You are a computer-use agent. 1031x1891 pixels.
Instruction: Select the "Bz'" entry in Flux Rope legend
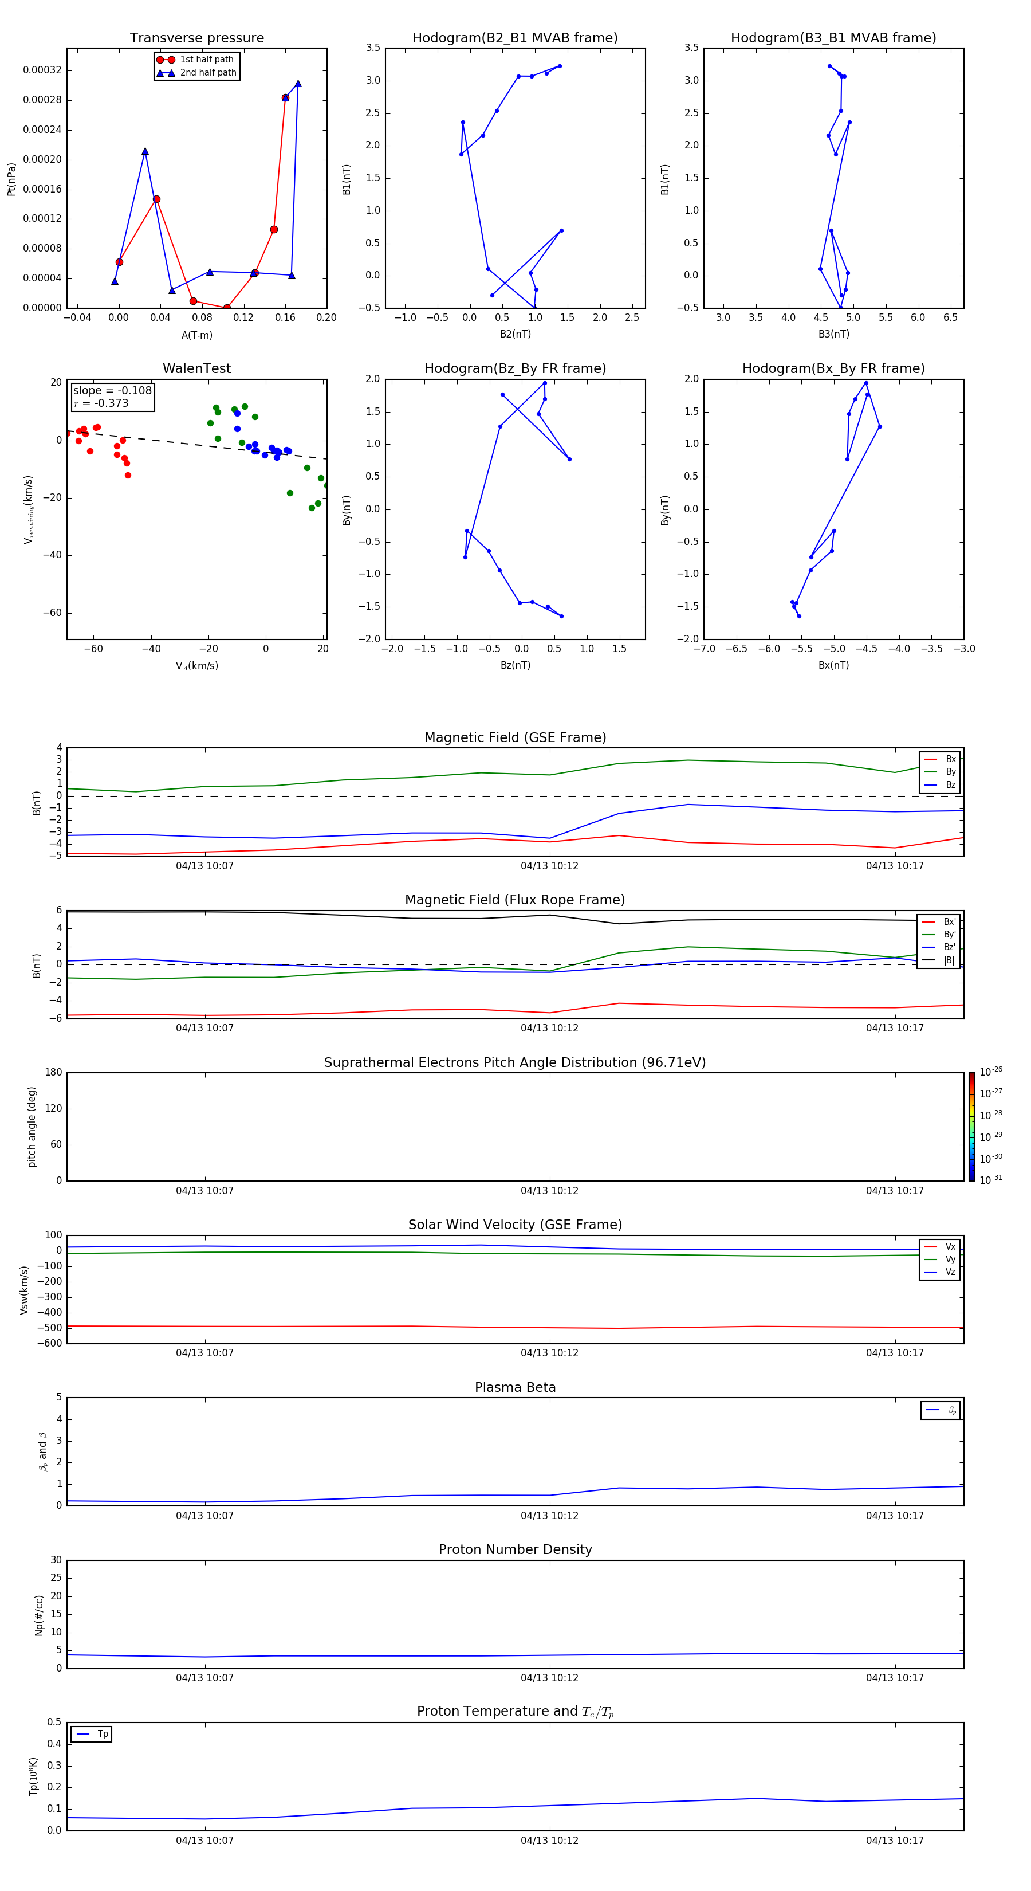click(x=939, y=947)
